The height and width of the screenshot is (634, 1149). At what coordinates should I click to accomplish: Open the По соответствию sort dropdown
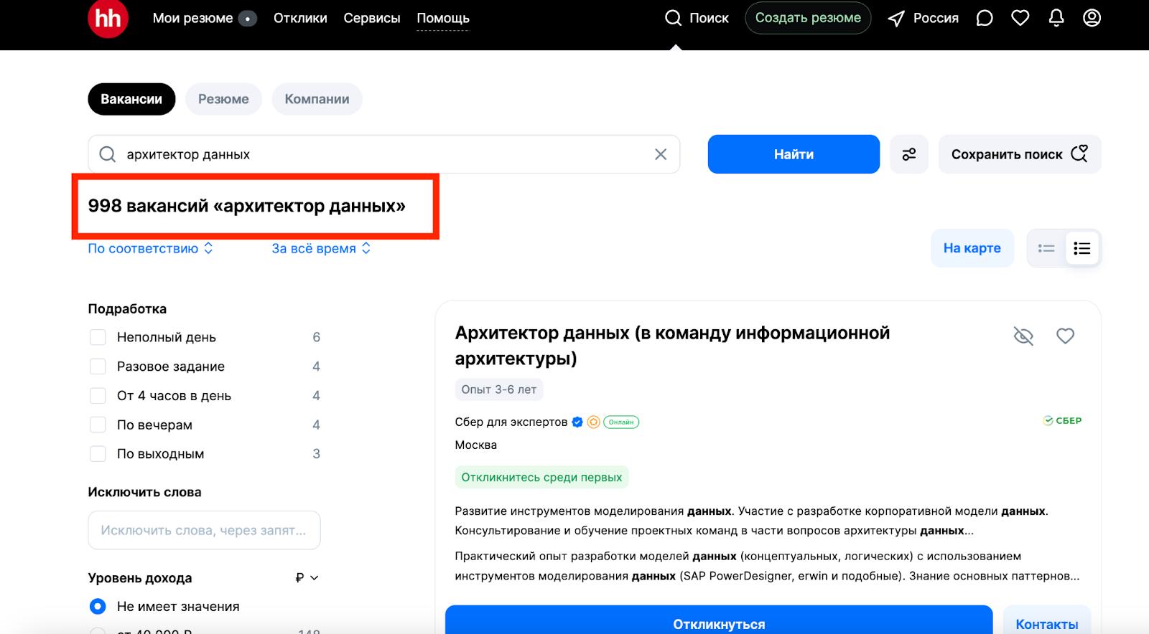click(x=150, y=248)
